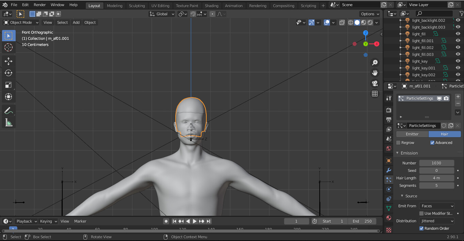Open the Global orientation dropdown
Screen dimensions: 464x241
(162, 14)
